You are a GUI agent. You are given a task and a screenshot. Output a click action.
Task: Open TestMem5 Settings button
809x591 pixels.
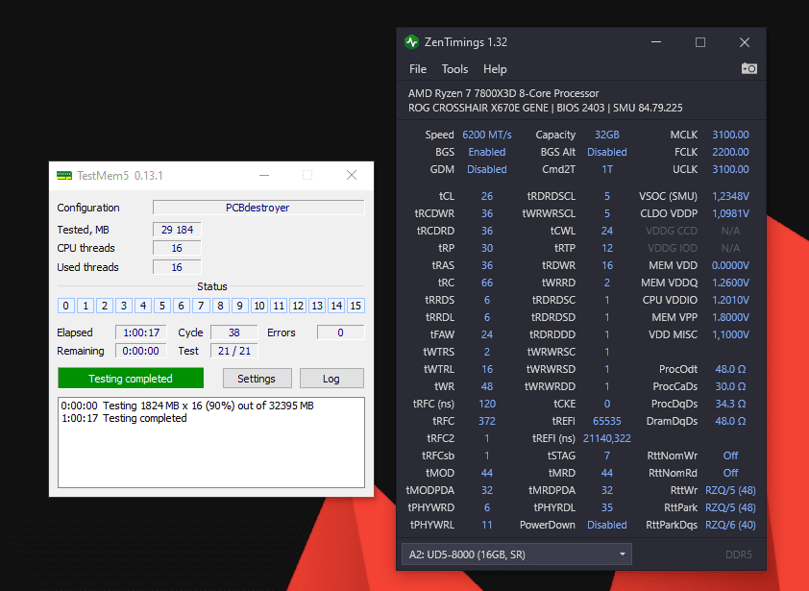(257, 379)
